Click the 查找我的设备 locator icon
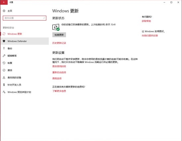This screenshot has width=182, height=141. click(x=4, y=78)
